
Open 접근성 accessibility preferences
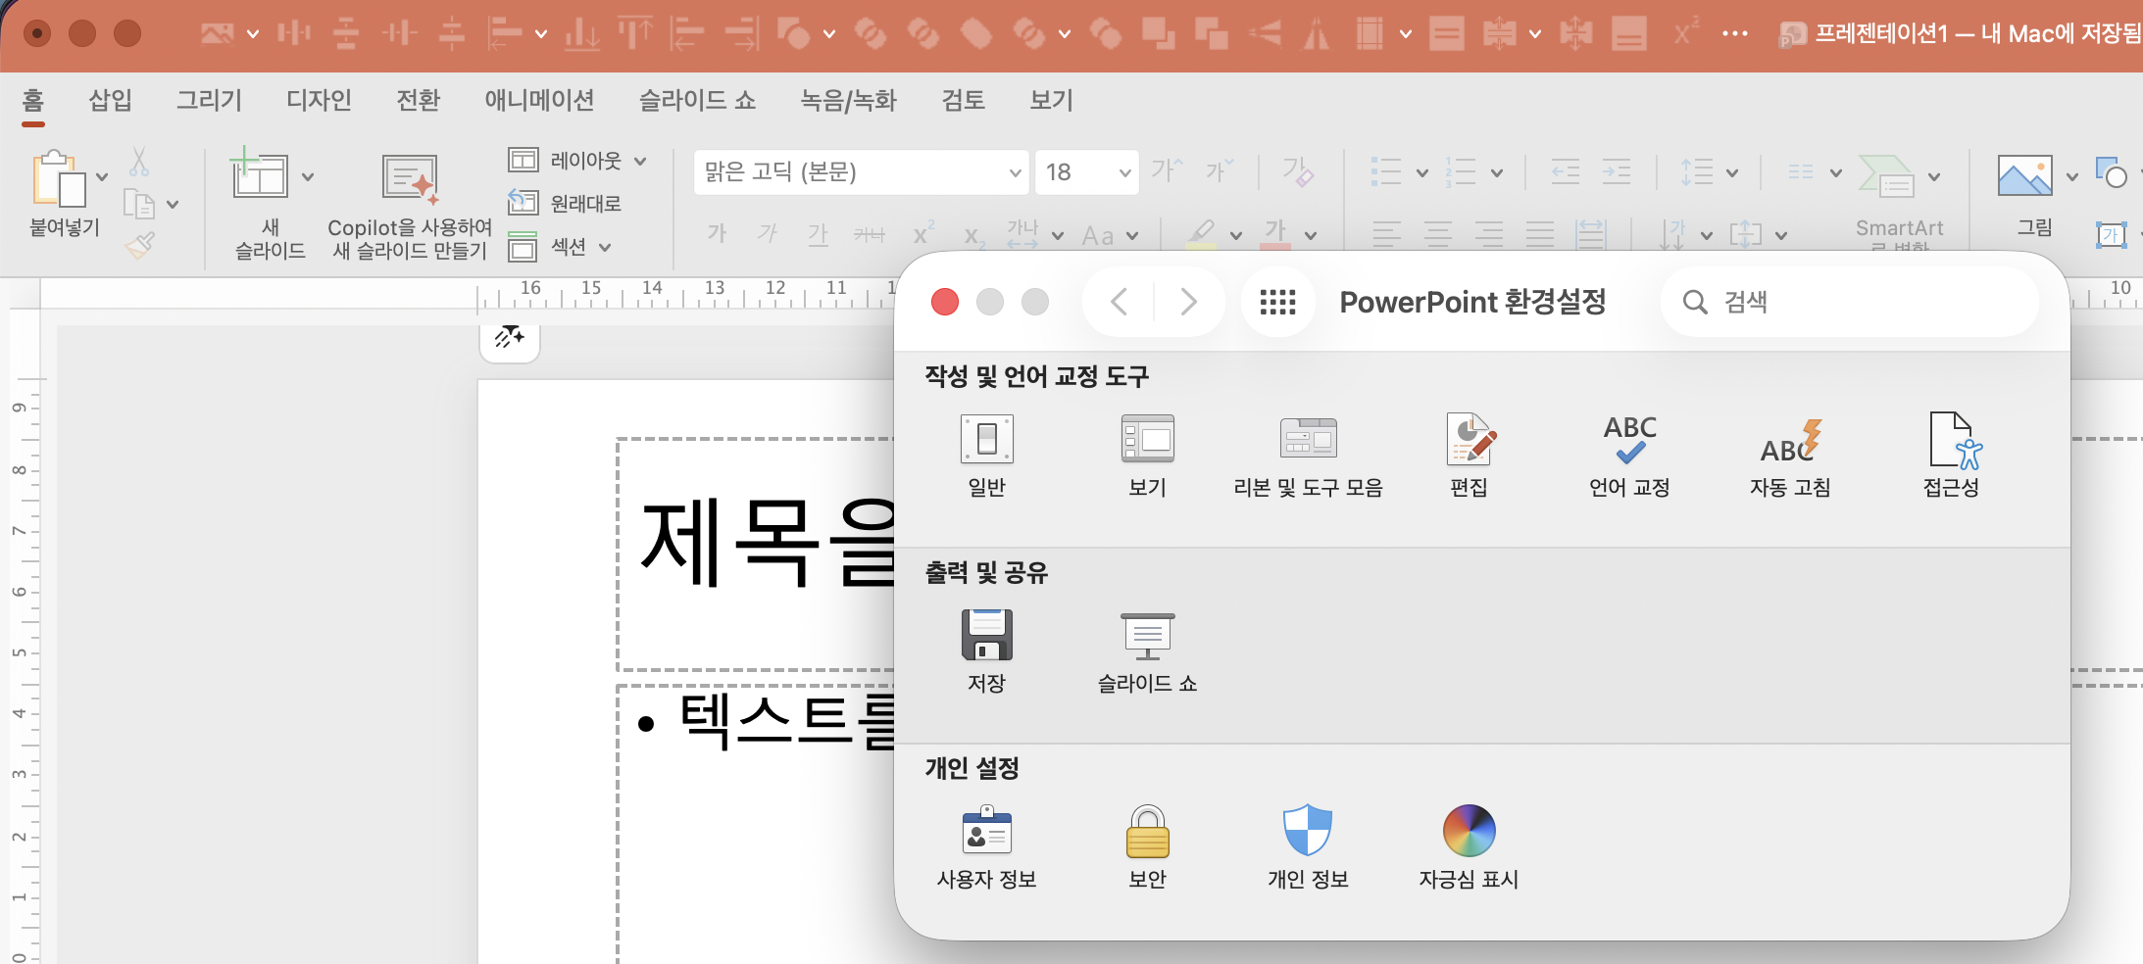click(1951, 456)
